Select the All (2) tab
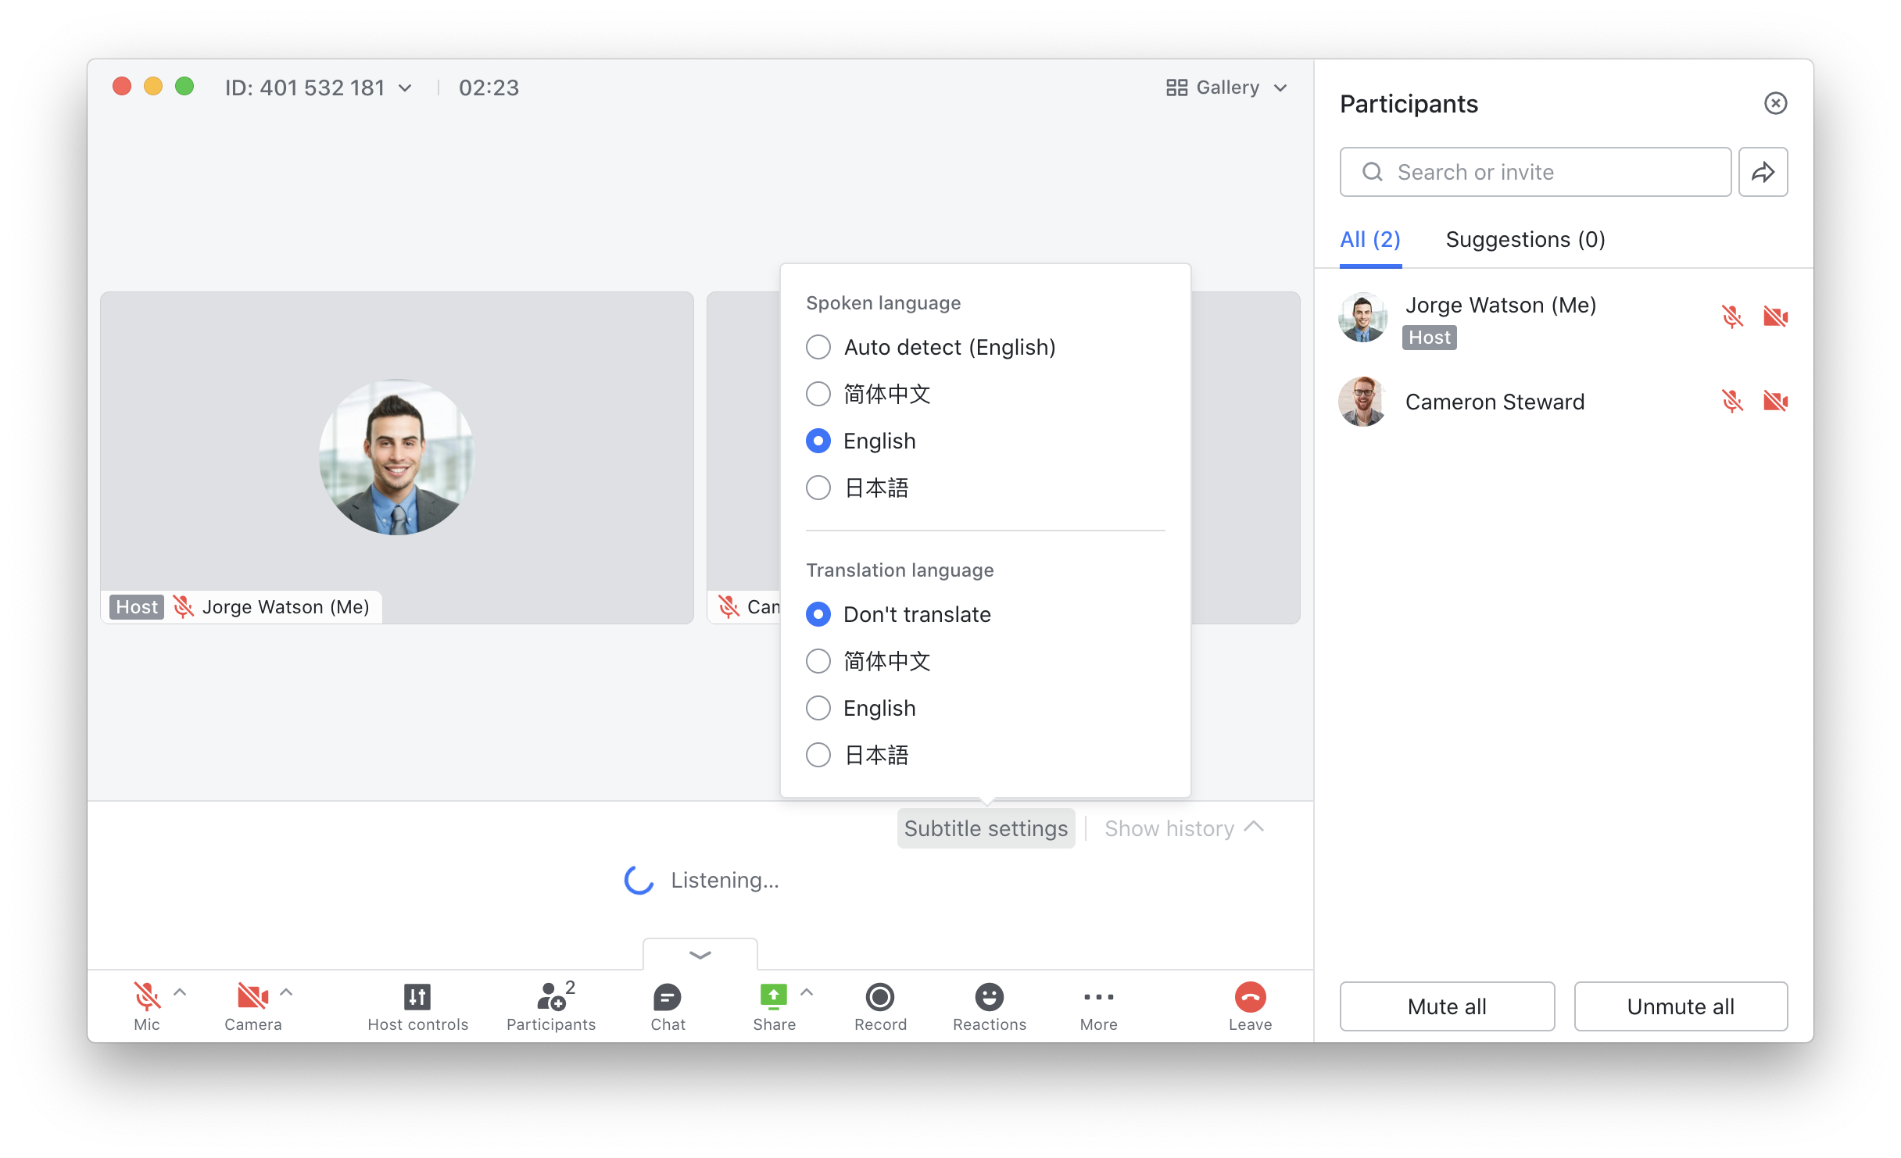This screenshot has height=1158, width=1901. point(1369,239)
